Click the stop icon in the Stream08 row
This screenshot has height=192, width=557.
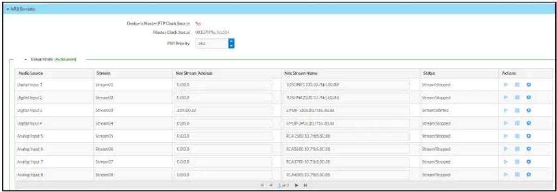tap(517, 175)
